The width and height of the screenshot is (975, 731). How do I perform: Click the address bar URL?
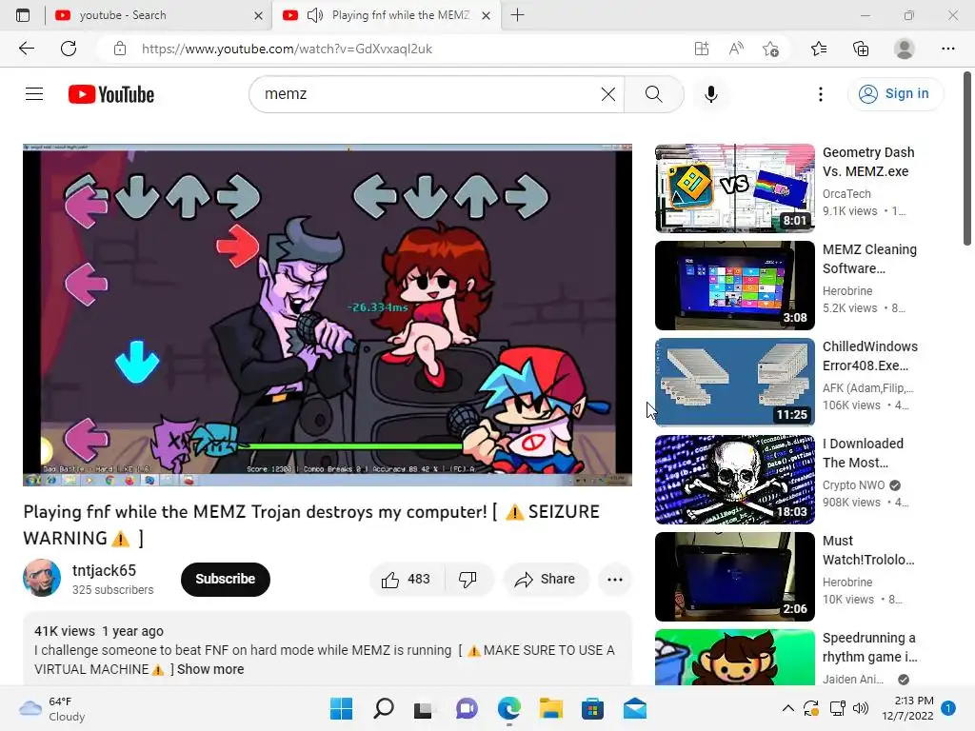tap(287, 49)
